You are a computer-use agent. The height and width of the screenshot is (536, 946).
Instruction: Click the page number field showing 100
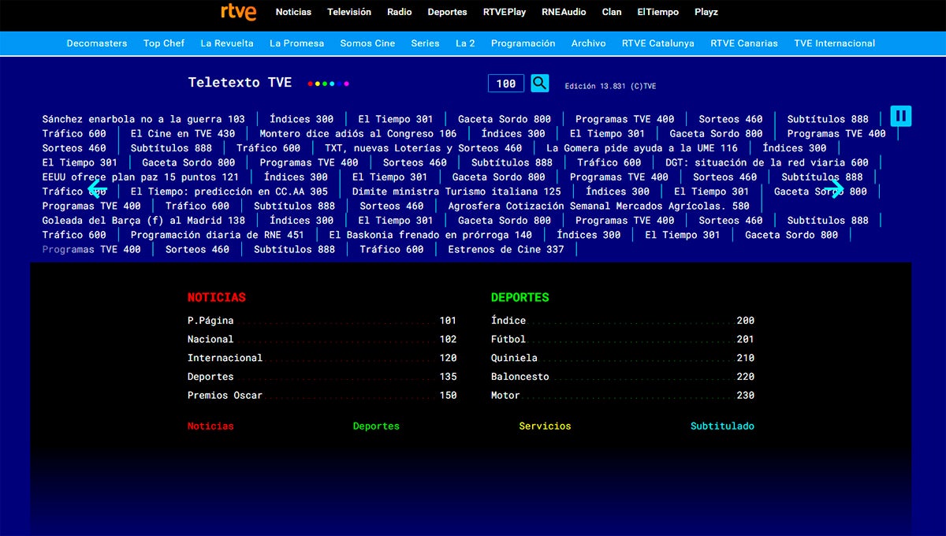point(505,82)
